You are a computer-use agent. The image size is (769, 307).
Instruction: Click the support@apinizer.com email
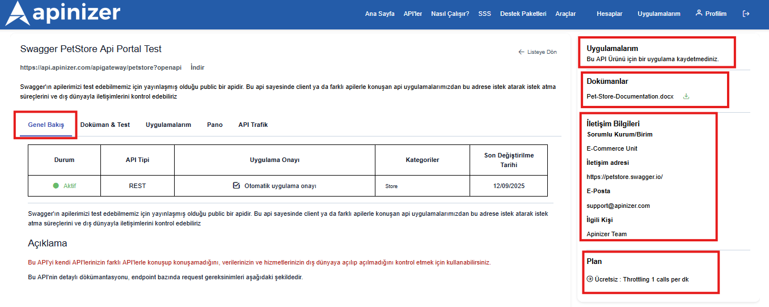click(618, 206)
